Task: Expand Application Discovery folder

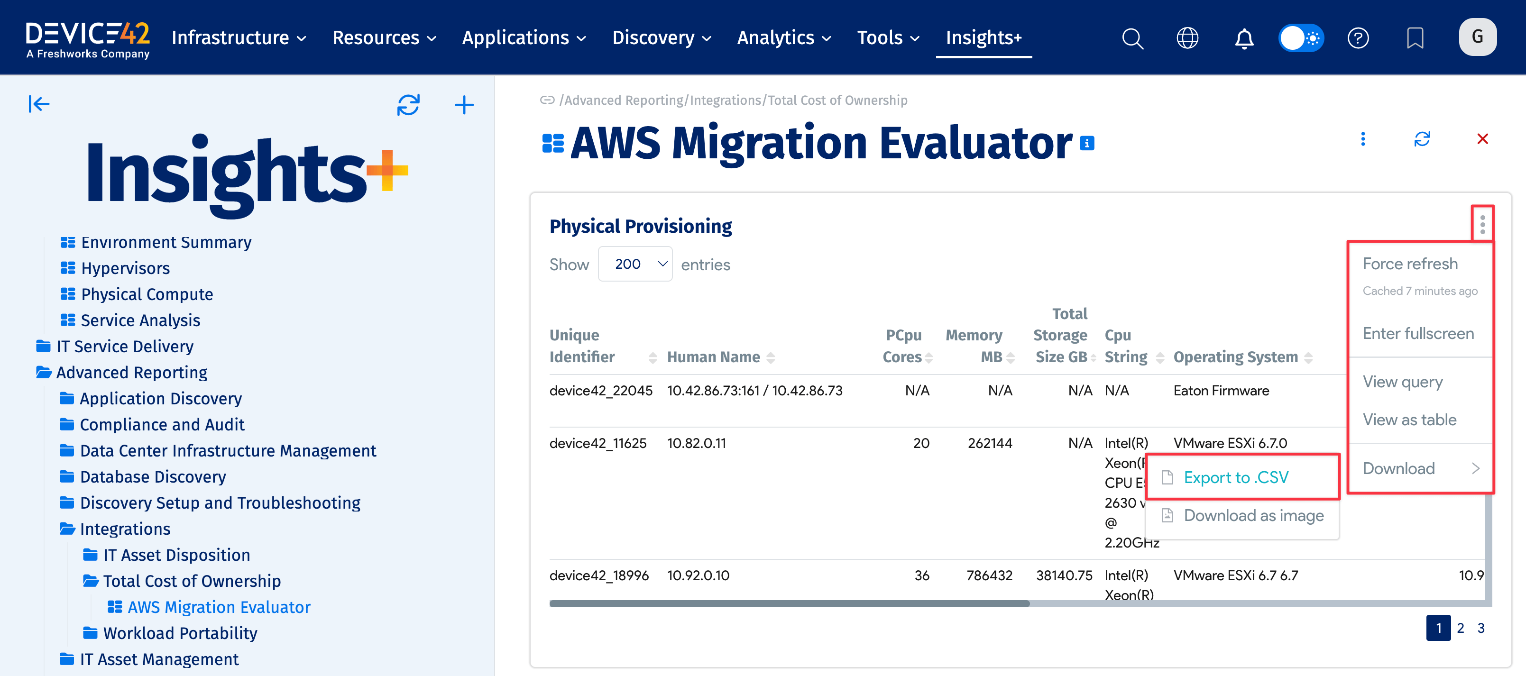Action: (150, 398)
